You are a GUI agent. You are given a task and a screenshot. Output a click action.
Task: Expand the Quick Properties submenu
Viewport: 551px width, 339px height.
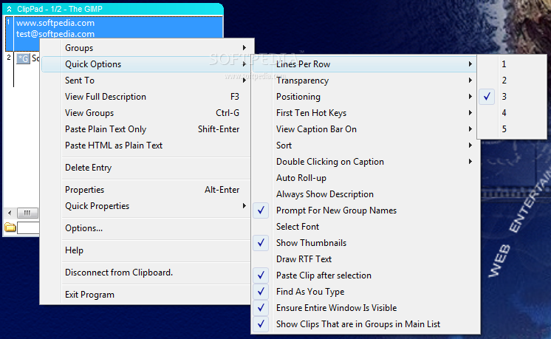146,206
